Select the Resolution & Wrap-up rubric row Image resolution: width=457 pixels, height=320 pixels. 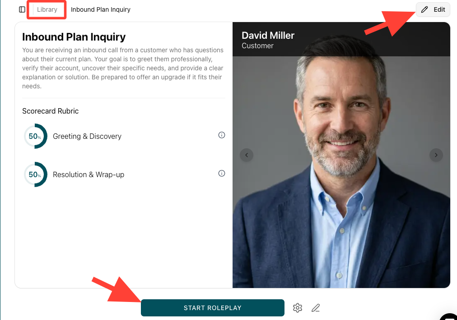(x=124, y=174)
